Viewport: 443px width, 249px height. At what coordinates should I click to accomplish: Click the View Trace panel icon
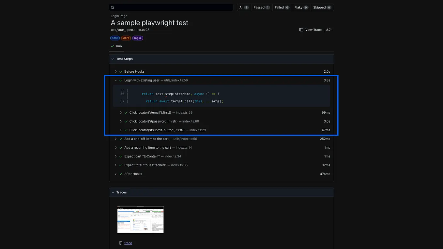(301, 30)
